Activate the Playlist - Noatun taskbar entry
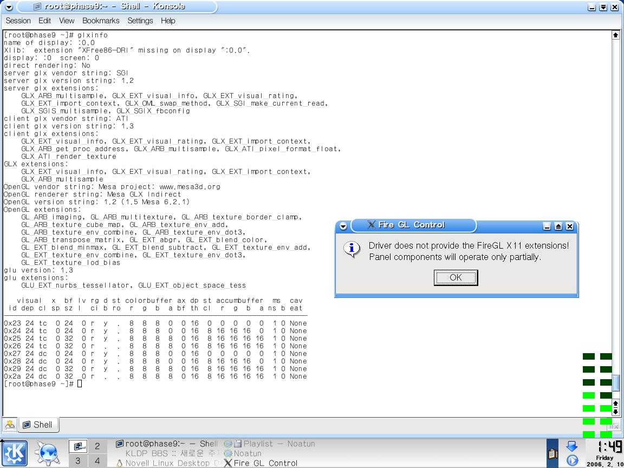624x468 pixels. coord(269,443)
